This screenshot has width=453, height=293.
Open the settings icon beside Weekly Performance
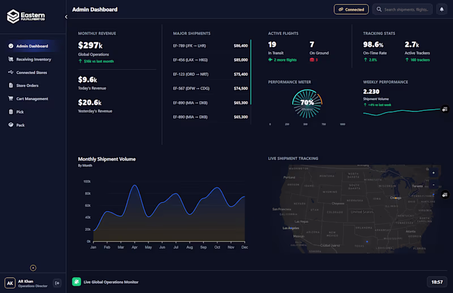point(445,109)
